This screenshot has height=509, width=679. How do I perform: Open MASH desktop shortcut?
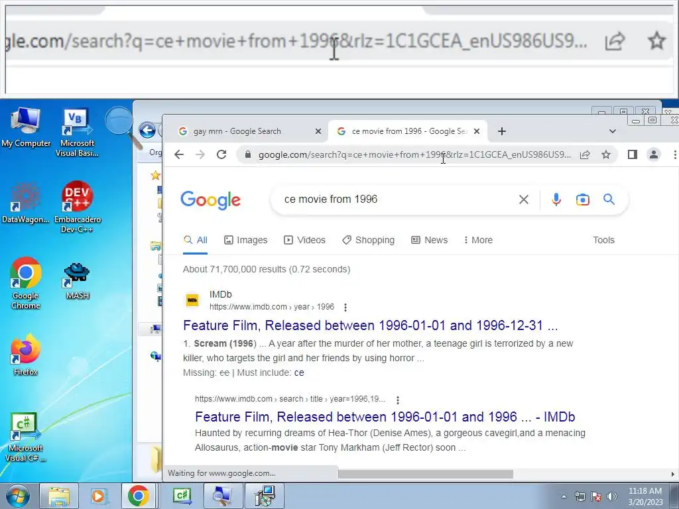77,281
